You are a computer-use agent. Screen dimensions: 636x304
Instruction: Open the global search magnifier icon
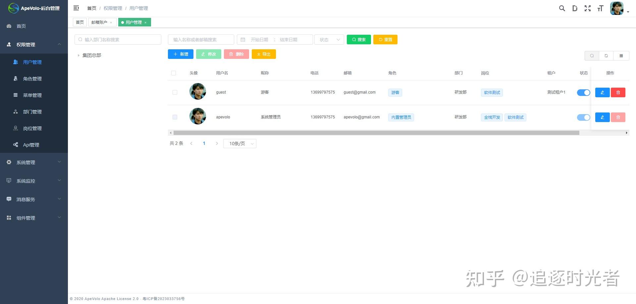point(562,8)
